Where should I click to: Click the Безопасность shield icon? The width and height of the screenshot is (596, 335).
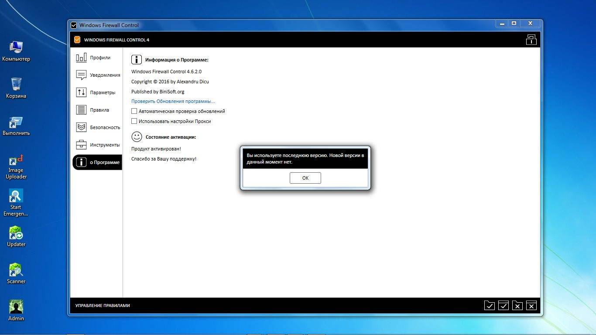(x=81, y=127)
